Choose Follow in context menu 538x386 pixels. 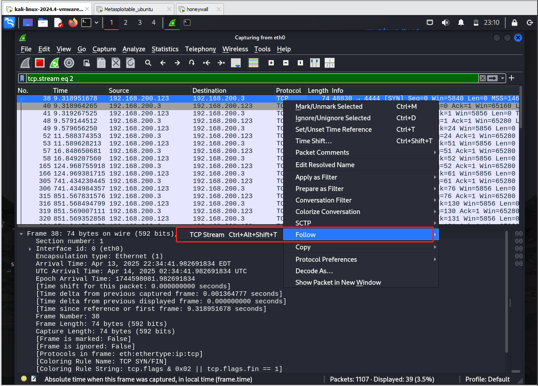click(x=361, y=235)
